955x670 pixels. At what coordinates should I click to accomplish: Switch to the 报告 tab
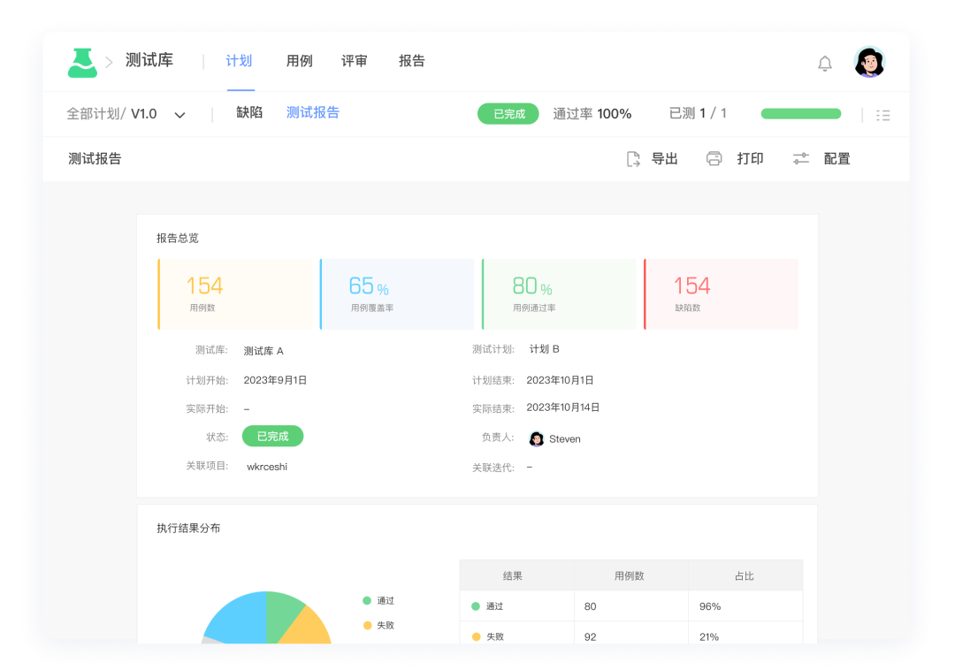(x=412, y=61)
